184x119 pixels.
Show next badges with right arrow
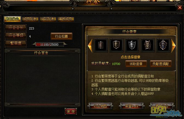(173, 46)
